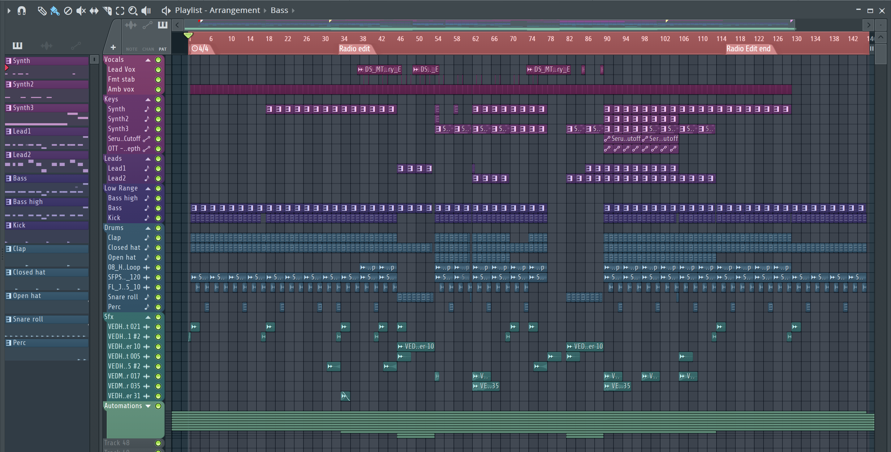Select the Zoom magnifier tool
The image size is (891, 452).
point(133,11)
